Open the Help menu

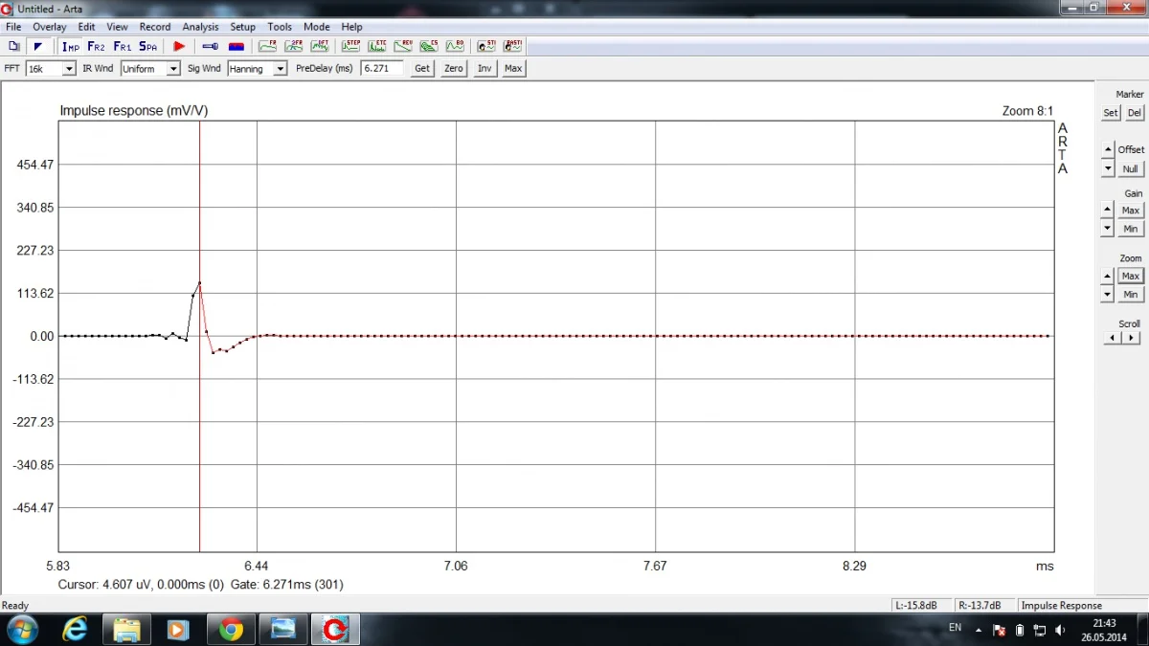click(352, 27)
